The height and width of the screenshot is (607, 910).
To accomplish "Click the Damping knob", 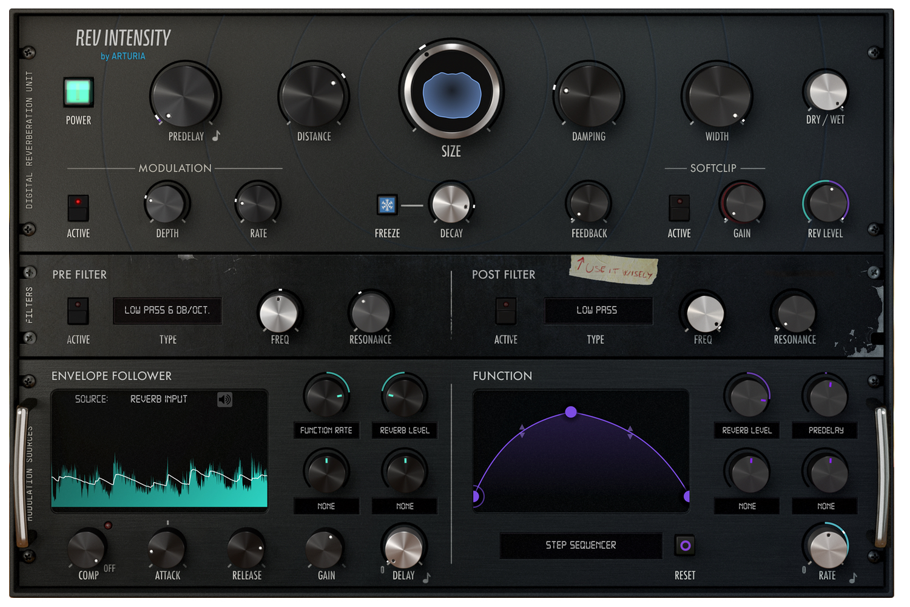I will [x=588, y=96].
